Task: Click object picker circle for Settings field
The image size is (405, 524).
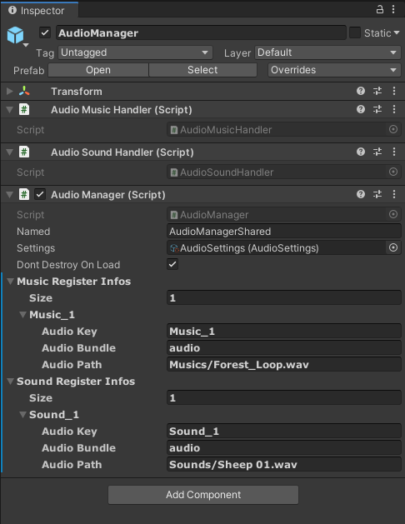Action: click(x=393, y=247)
